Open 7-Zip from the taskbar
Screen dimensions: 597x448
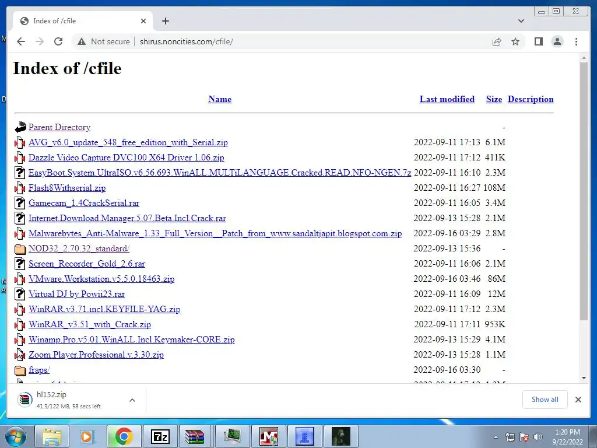point(160,436)
